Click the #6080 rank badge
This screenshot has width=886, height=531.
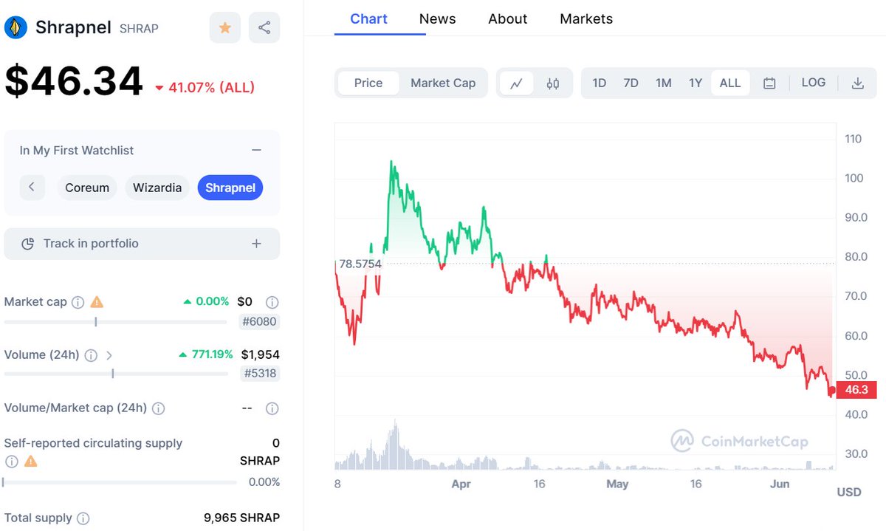[x=261, y=321]
